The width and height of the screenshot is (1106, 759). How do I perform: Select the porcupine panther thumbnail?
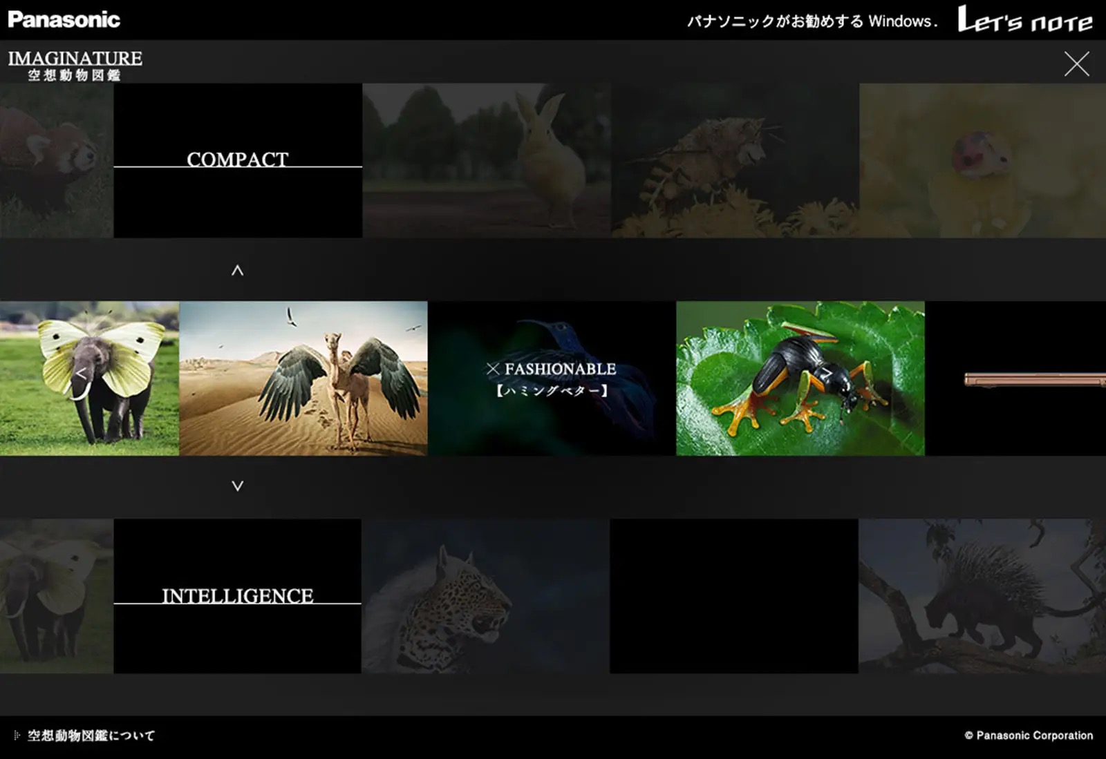pos(982,596)
